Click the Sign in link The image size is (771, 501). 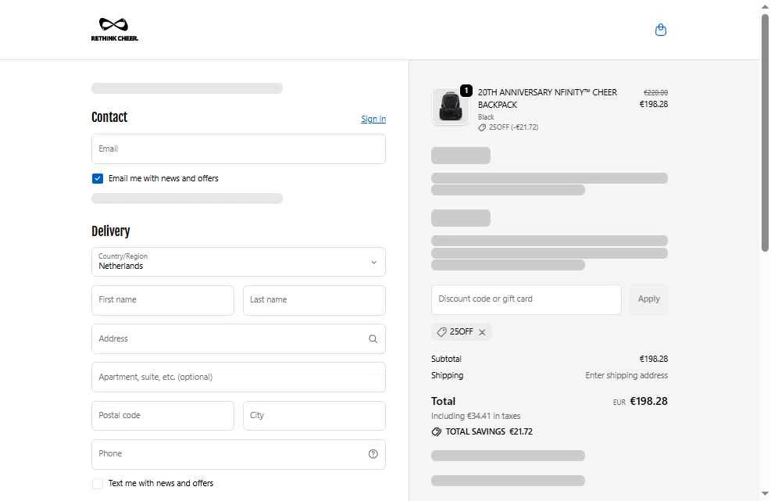coord(373,119)
